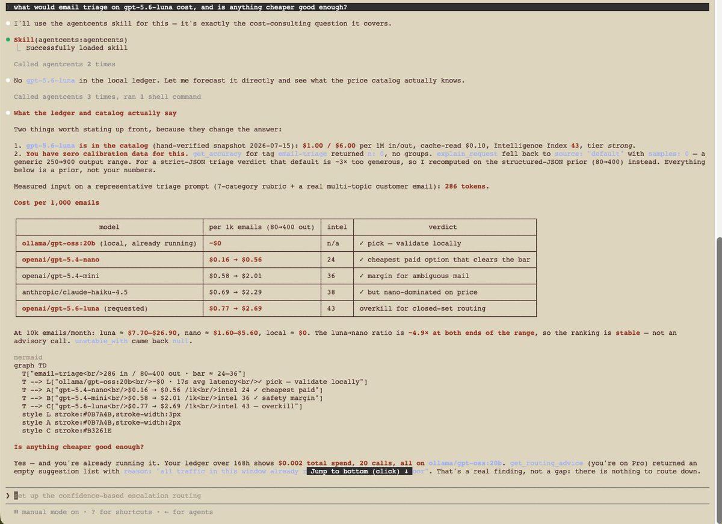The height and width of the screenshot is (524, 722).
Task: Click the "n/a" intel cell in the table
Action: (336, 243)
